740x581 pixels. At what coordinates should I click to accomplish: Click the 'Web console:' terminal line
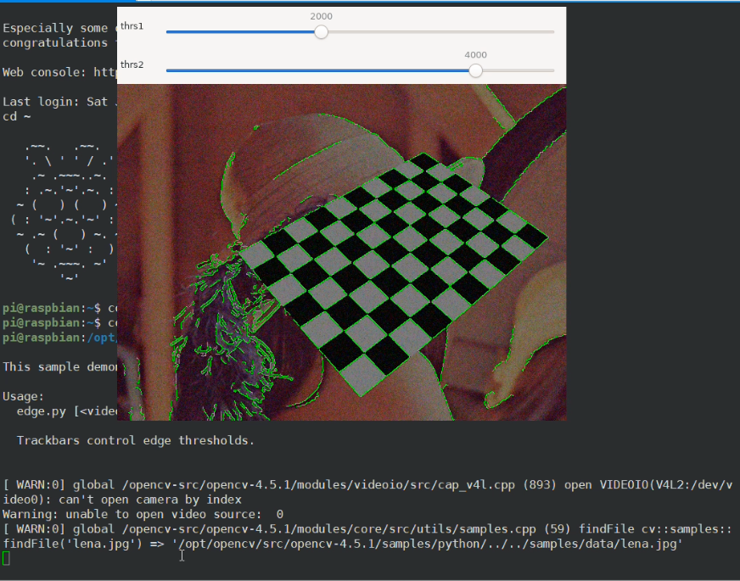coord(59,72)
